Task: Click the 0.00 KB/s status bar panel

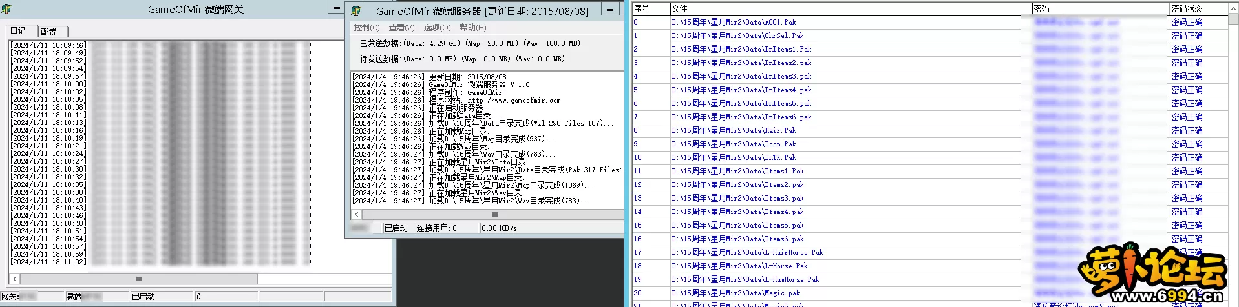Action: click(x=551, y=228)
